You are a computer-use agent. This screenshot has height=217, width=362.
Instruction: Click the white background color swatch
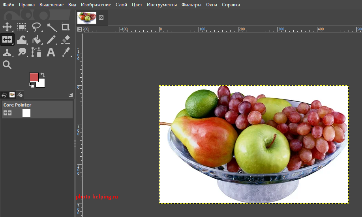(42, 84)
